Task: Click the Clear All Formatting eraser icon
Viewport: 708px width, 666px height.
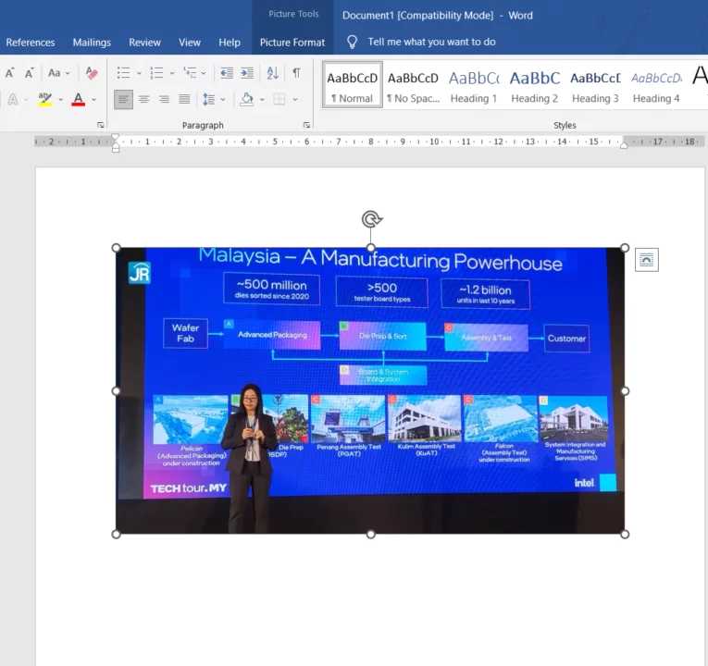Action: [x=92, y=73]
